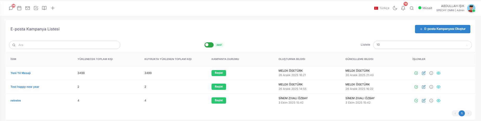View retretre campaign eye icon
The height and width of the screenshot is (121, 481).
click(x=438, y=100)
